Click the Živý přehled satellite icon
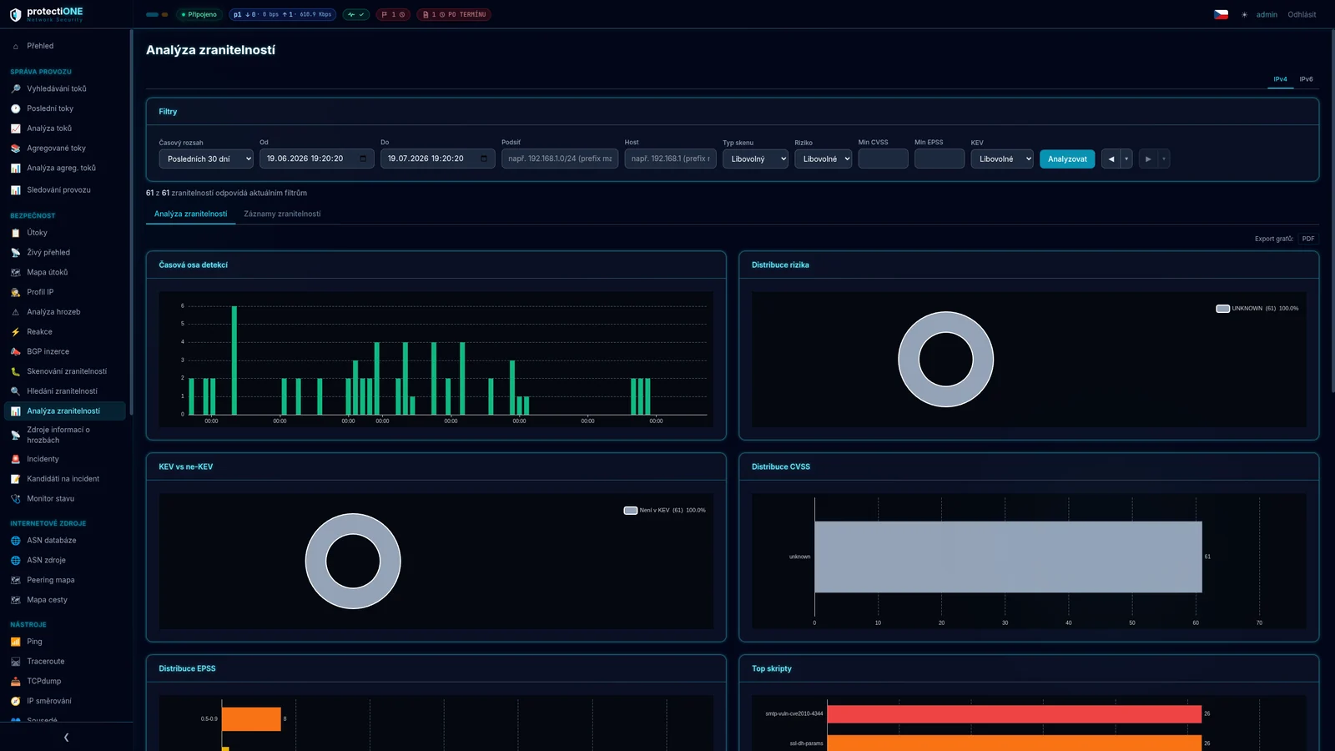The image size is (1335, 751). pyautogui.click(x=15, y=253)
